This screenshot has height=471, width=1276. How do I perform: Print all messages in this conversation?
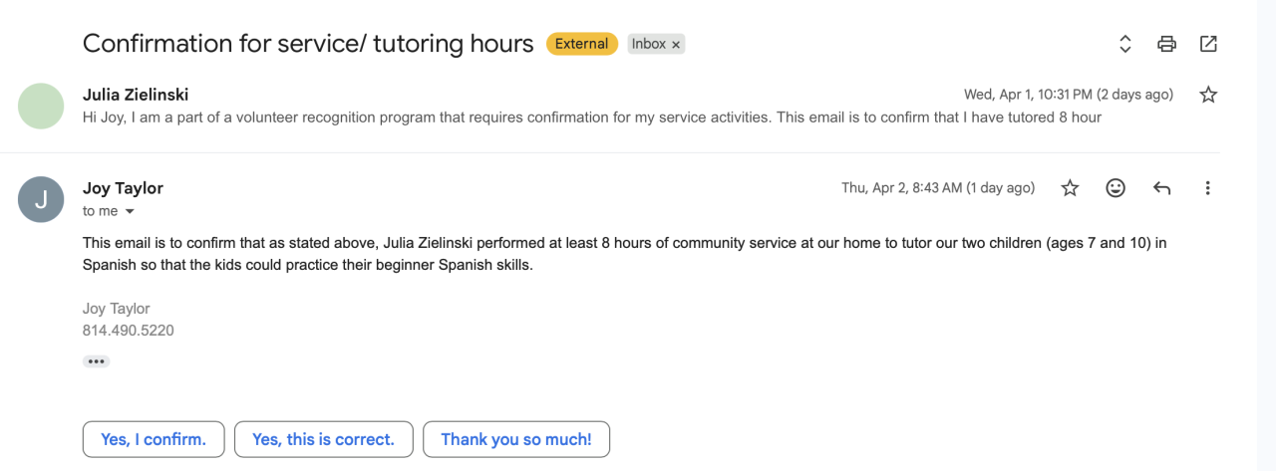(x=1166, y=44)
